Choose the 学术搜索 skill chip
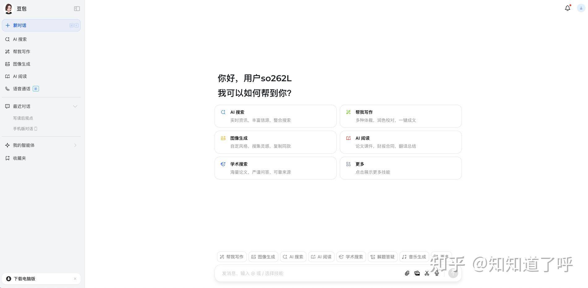 351,257
